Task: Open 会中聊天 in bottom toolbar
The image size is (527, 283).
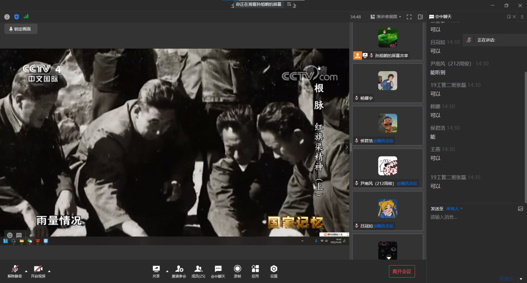Action: (x=218, y=271)
